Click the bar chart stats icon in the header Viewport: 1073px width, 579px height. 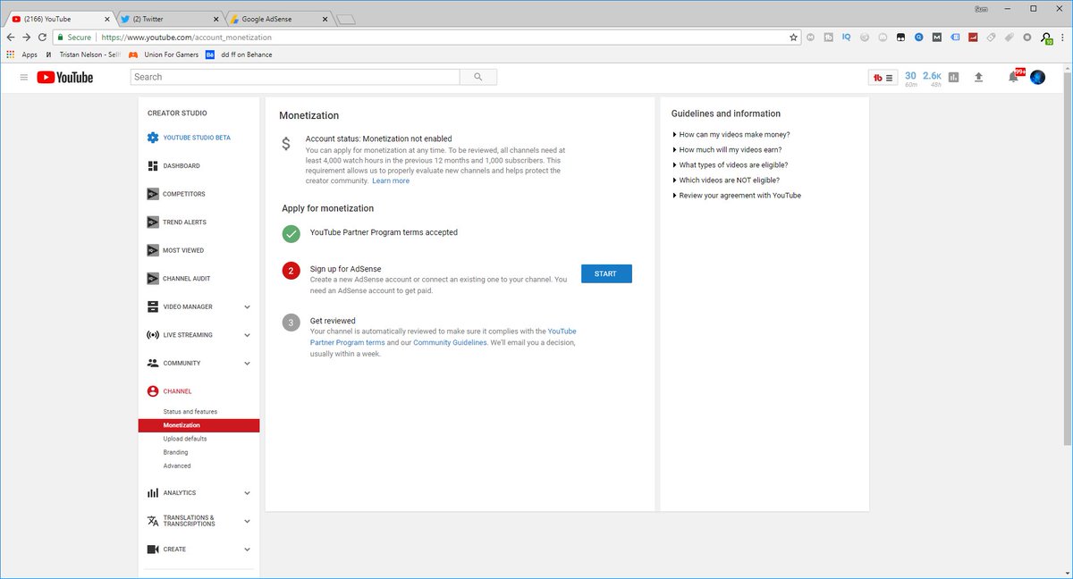click(953, 78)
